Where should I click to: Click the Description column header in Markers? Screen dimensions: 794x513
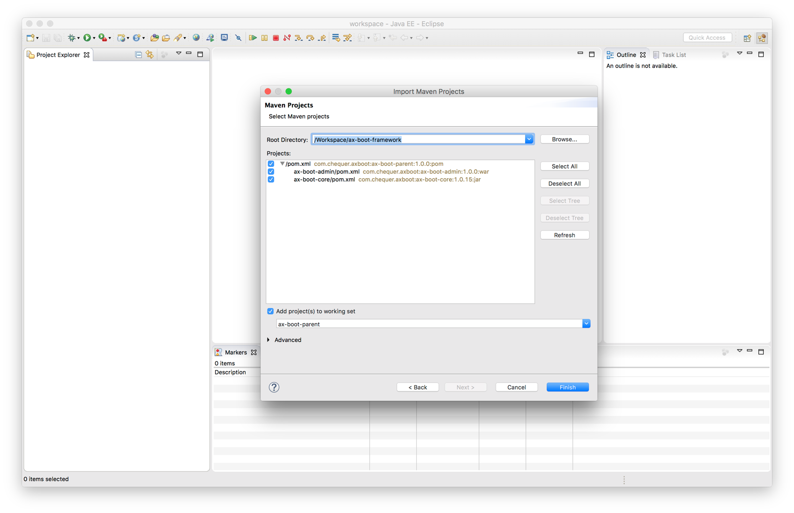230,372
